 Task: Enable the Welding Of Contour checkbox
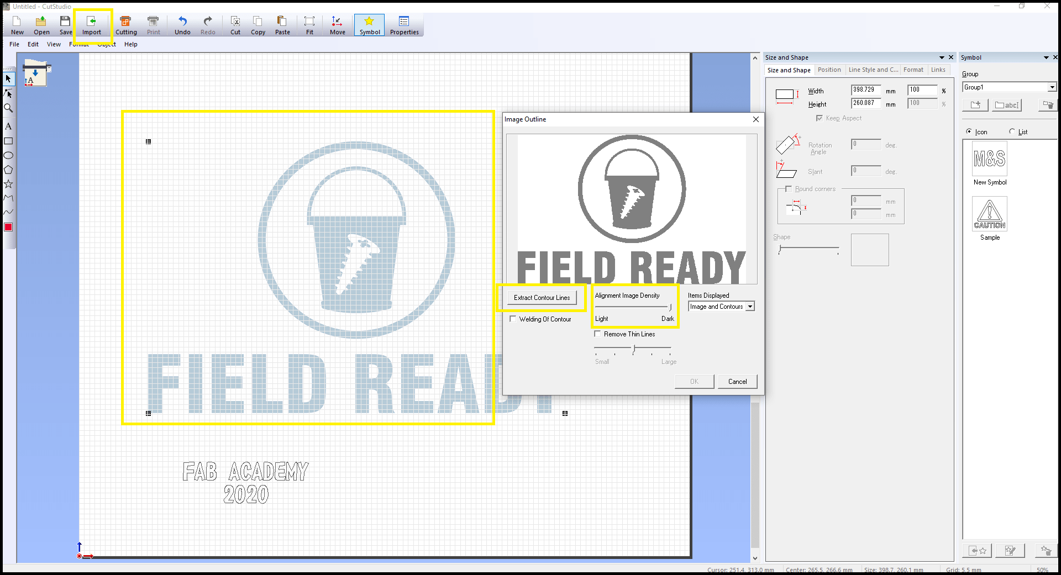(x=513, y=319)
